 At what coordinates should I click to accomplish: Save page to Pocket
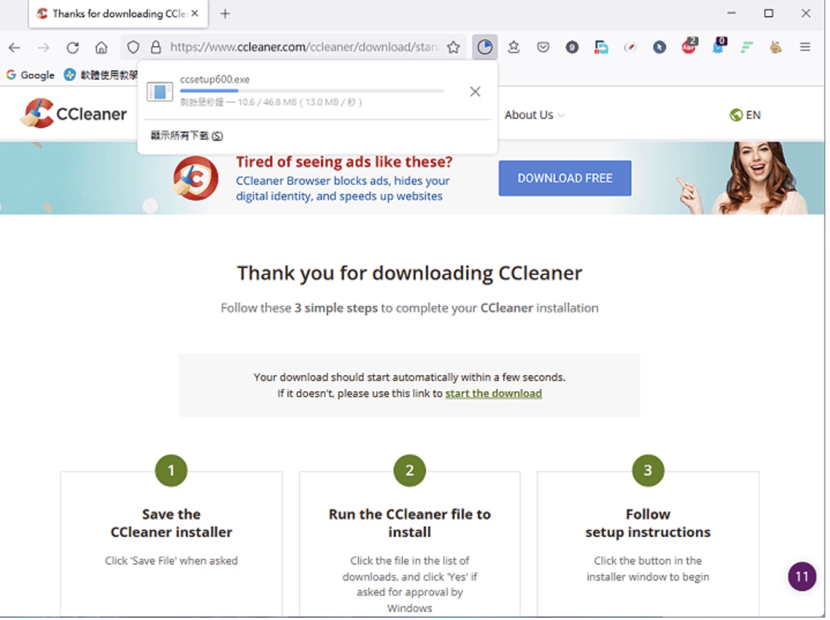[x=543, y=47]
